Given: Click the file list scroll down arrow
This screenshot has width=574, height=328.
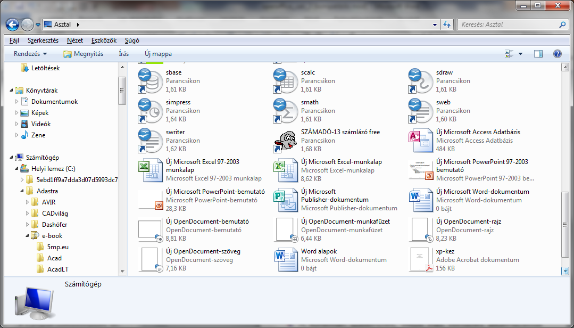Looking at the screenshot, I should click(x=565, y=271).
